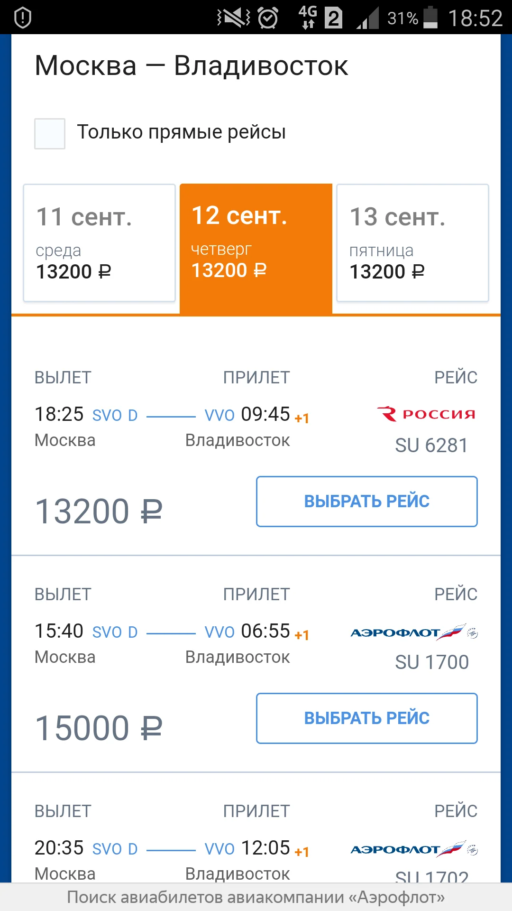512x911 pixels.
Task: Tap the Aeroflot logo for SU 1700
Action: pos(413,632)
